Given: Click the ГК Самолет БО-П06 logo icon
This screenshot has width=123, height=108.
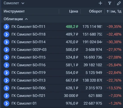Looking at the screenshot, I should 7,88.
